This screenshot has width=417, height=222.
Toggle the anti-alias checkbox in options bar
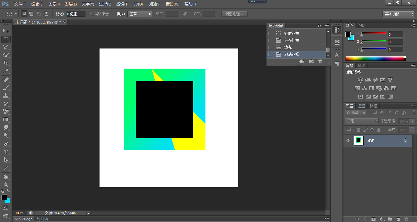91,14
